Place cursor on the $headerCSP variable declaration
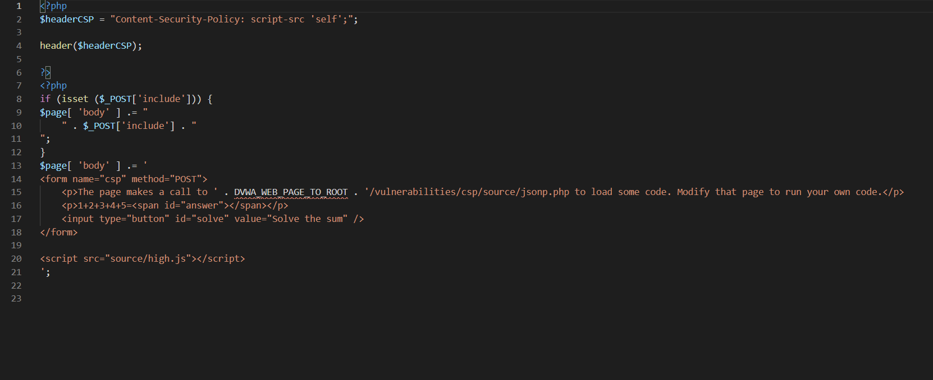 tap(67, 20)
